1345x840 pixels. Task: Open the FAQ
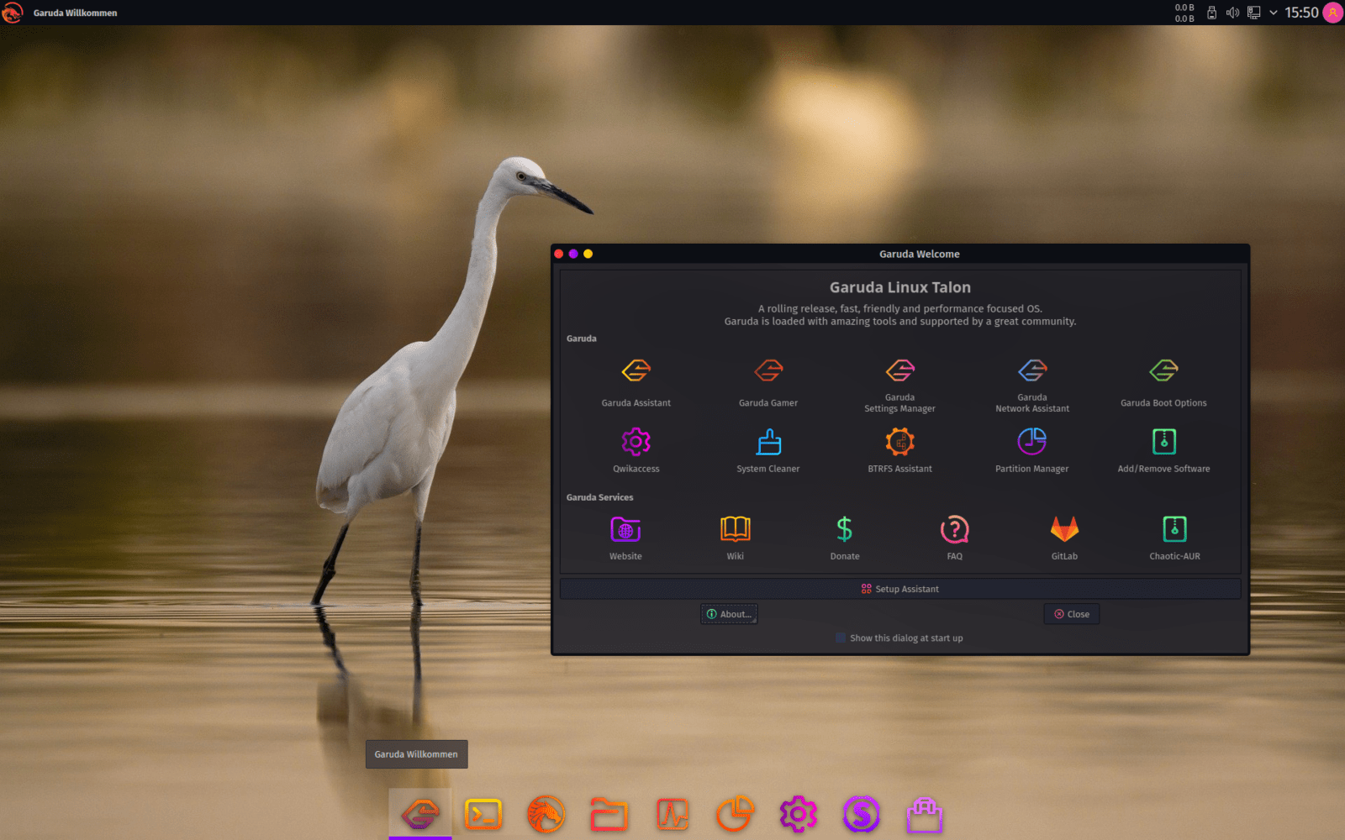pos(955,538)
